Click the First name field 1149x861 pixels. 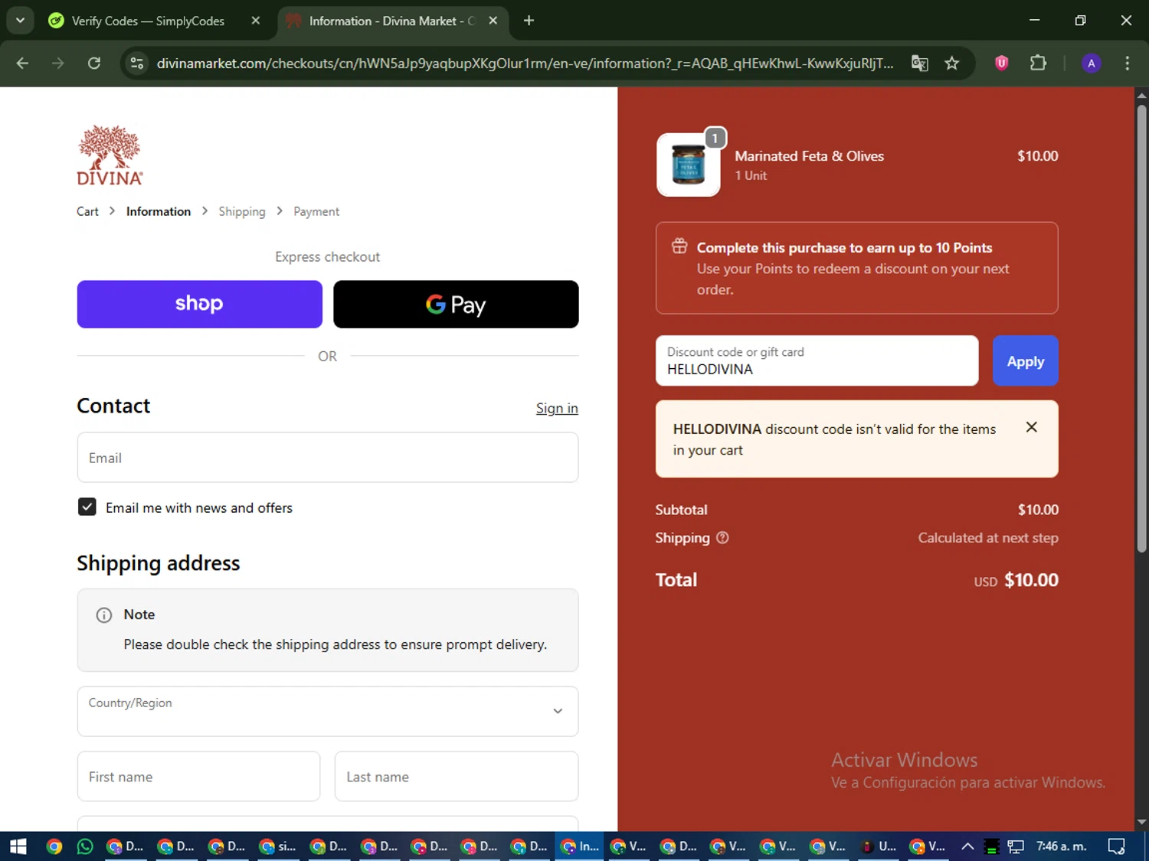tap(198, 776)
